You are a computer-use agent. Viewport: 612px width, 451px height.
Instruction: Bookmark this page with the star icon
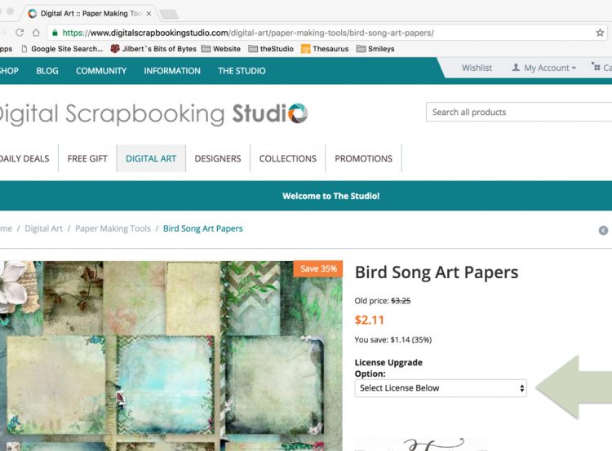(600, 33)
